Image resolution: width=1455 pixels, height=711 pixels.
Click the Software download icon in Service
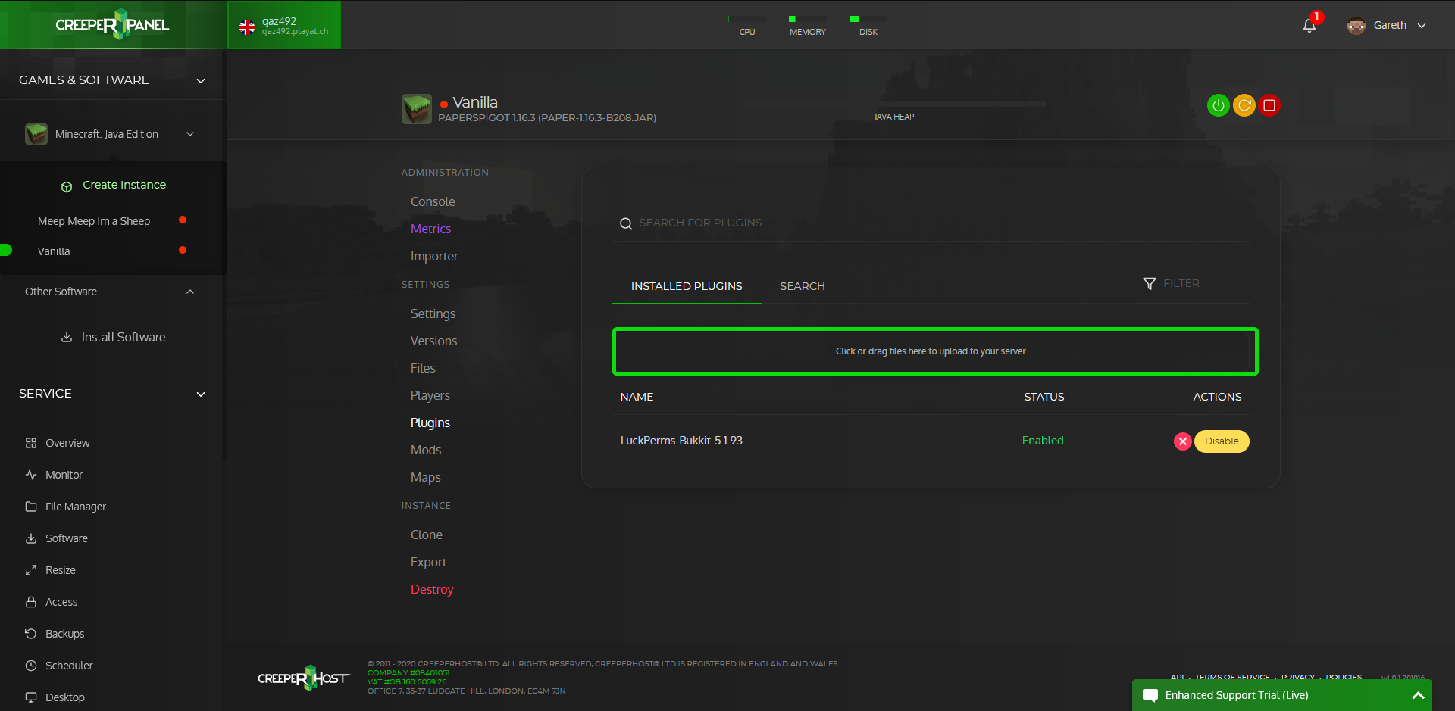point(31,538)
